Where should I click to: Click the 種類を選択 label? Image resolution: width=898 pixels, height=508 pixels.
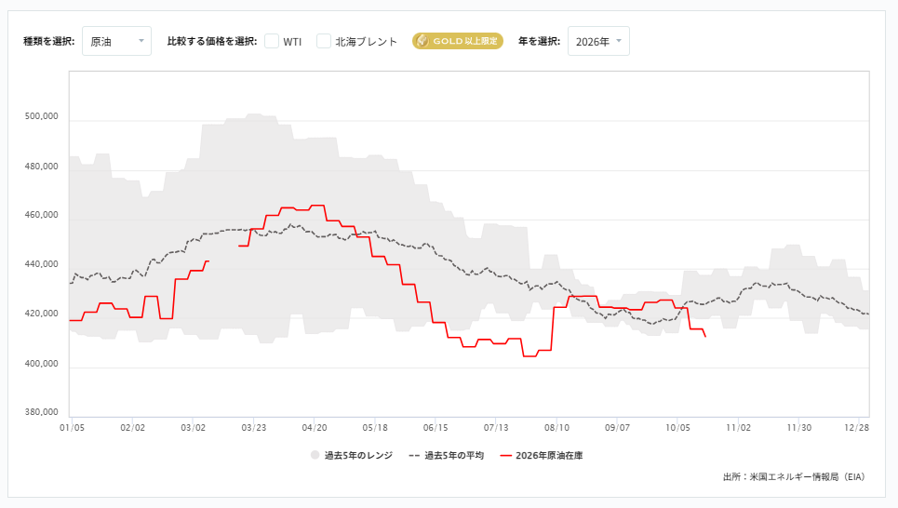point(48,41)
